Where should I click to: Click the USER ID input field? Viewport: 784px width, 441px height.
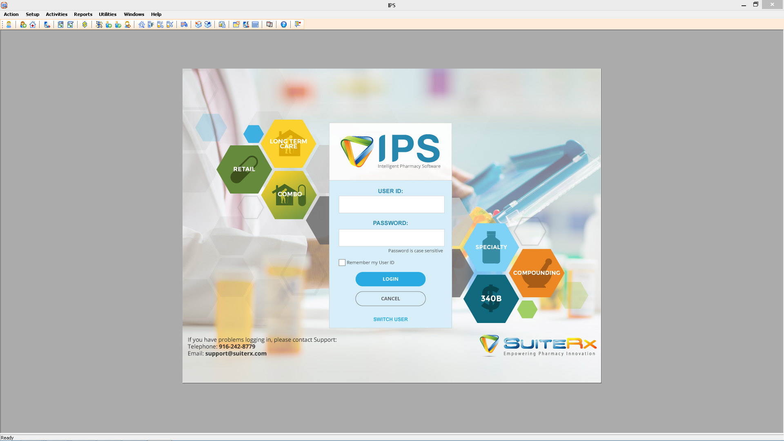click(x=391, y=204)
